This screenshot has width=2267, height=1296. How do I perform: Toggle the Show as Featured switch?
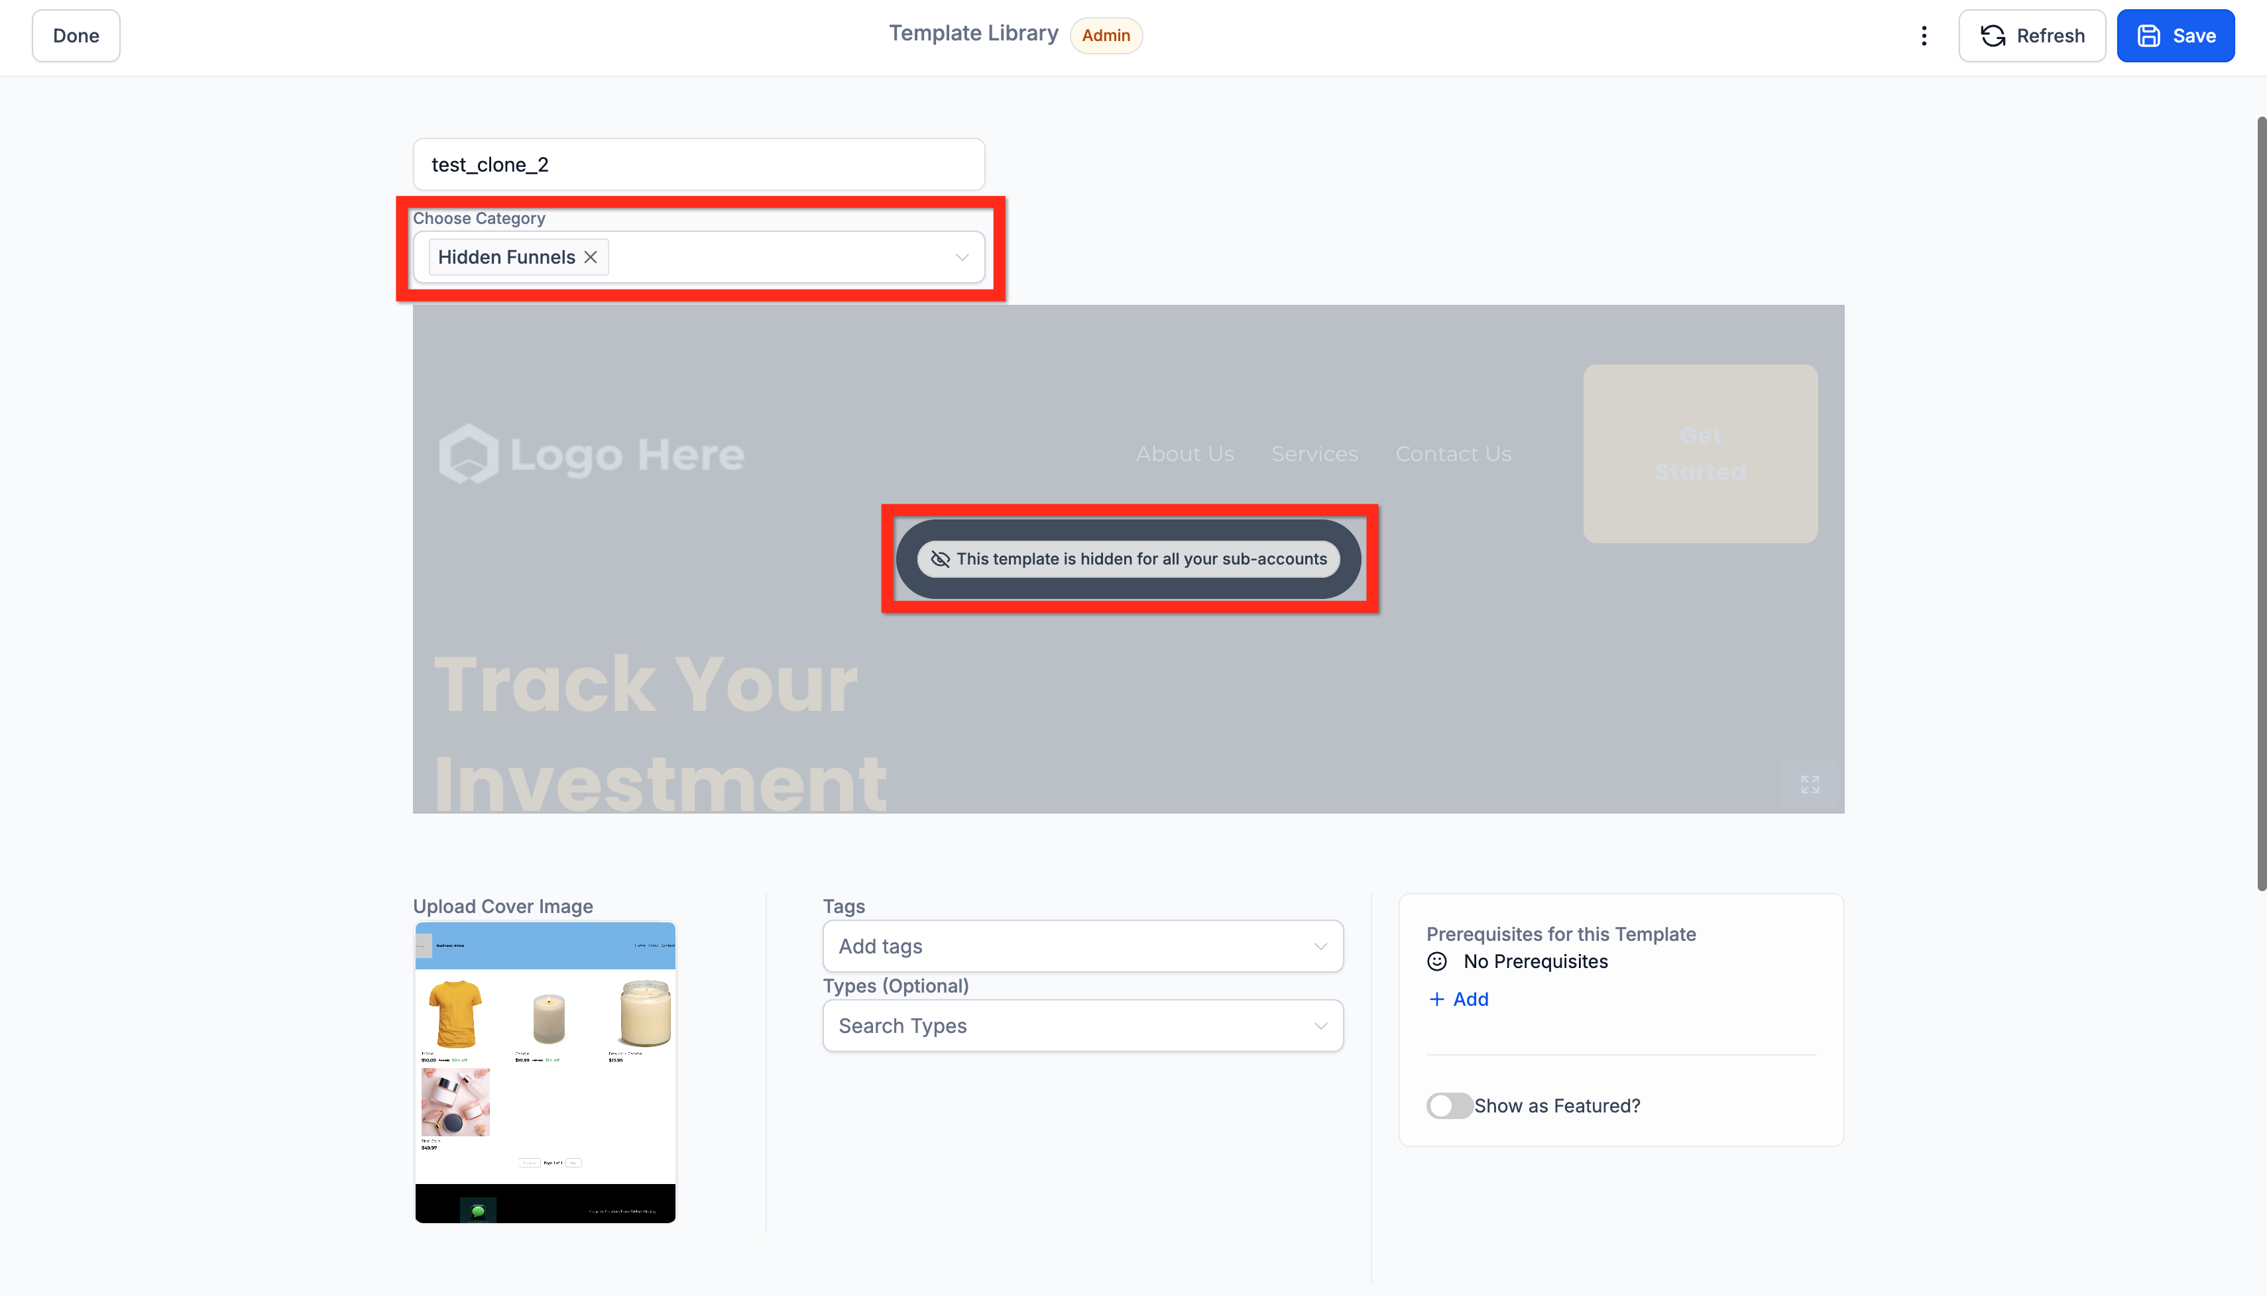pos(1449,1106)
